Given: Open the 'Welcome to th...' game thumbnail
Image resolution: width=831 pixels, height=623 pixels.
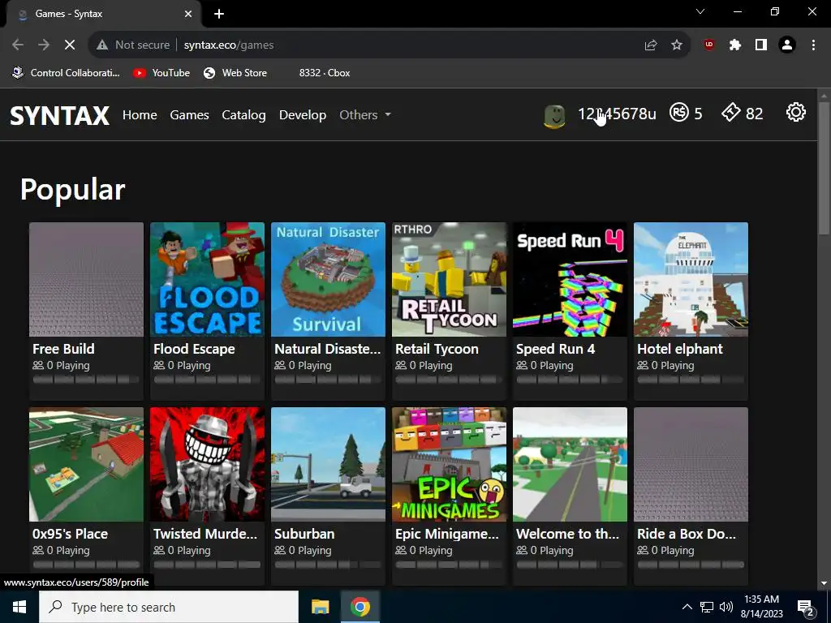Looking at the screenshot, I should (570, 464).
